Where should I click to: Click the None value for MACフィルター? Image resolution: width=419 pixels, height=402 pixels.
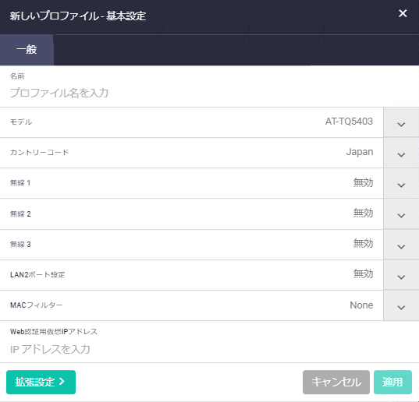pos(361,305)
